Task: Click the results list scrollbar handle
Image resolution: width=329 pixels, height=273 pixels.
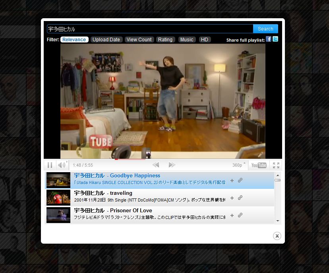Action: 278,180
